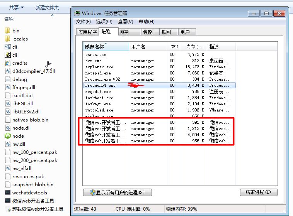
Task: Switch to the 性能 tab
Action: coord(150,32)
